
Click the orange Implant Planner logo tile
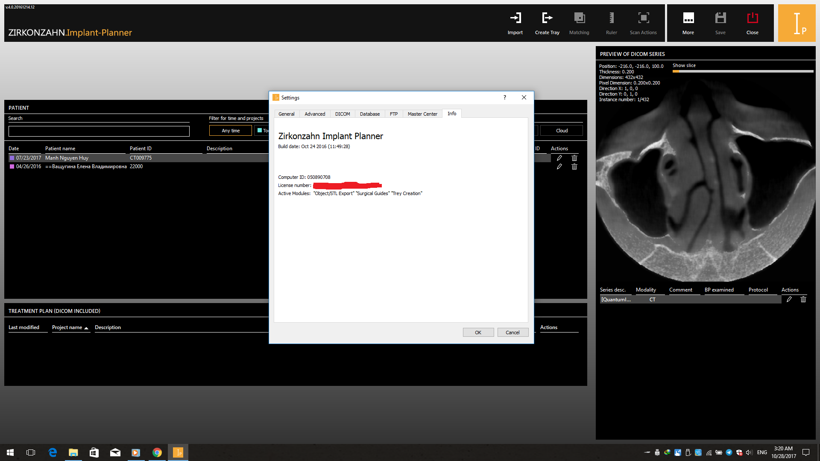(x=797, y=23)
